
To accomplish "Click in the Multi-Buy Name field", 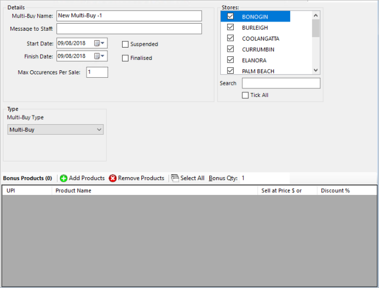I will [x=128, y=16].
